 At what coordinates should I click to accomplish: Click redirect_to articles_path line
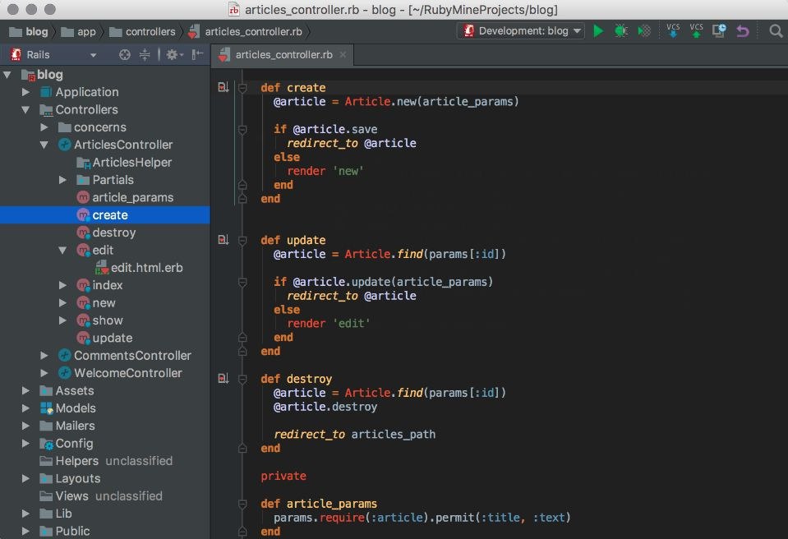(355, 434)
